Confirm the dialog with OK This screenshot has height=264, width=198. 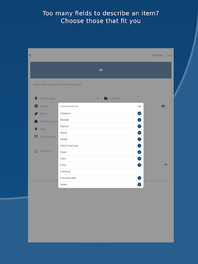[139, 106]
